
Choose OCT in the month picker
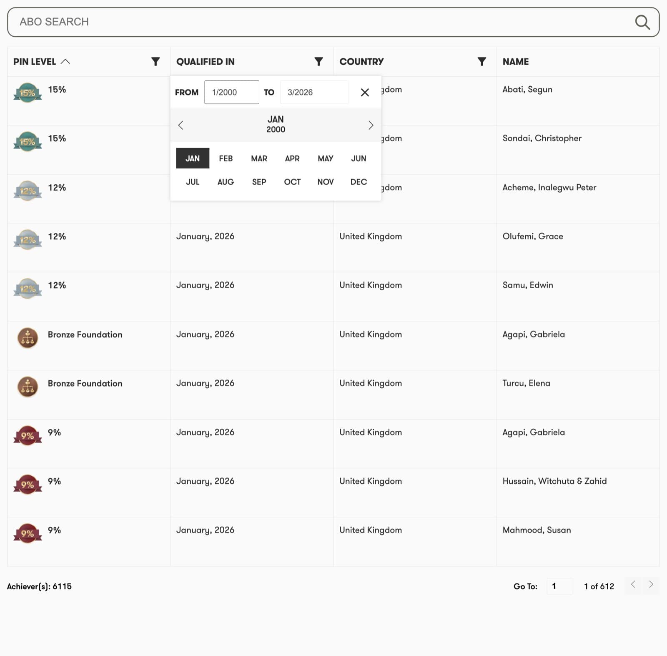click(x=292, y=182)
